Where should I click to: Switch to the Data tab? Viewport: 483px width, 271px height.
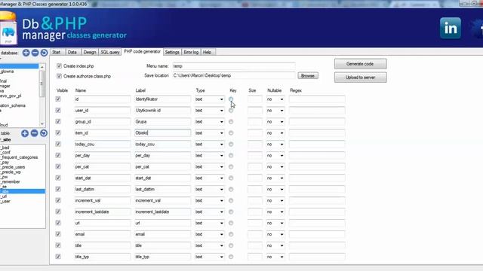click(72, 52)
